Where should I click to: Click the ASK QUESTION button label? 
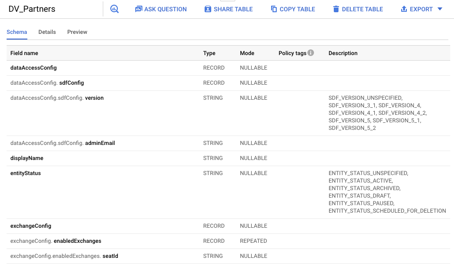pyautogui.click(x=165, y=9)
